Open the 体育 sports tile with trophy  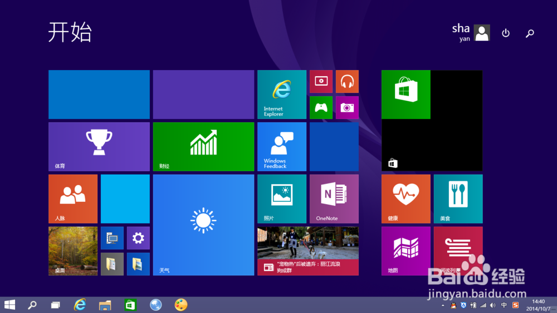click(x=99, y=147)
